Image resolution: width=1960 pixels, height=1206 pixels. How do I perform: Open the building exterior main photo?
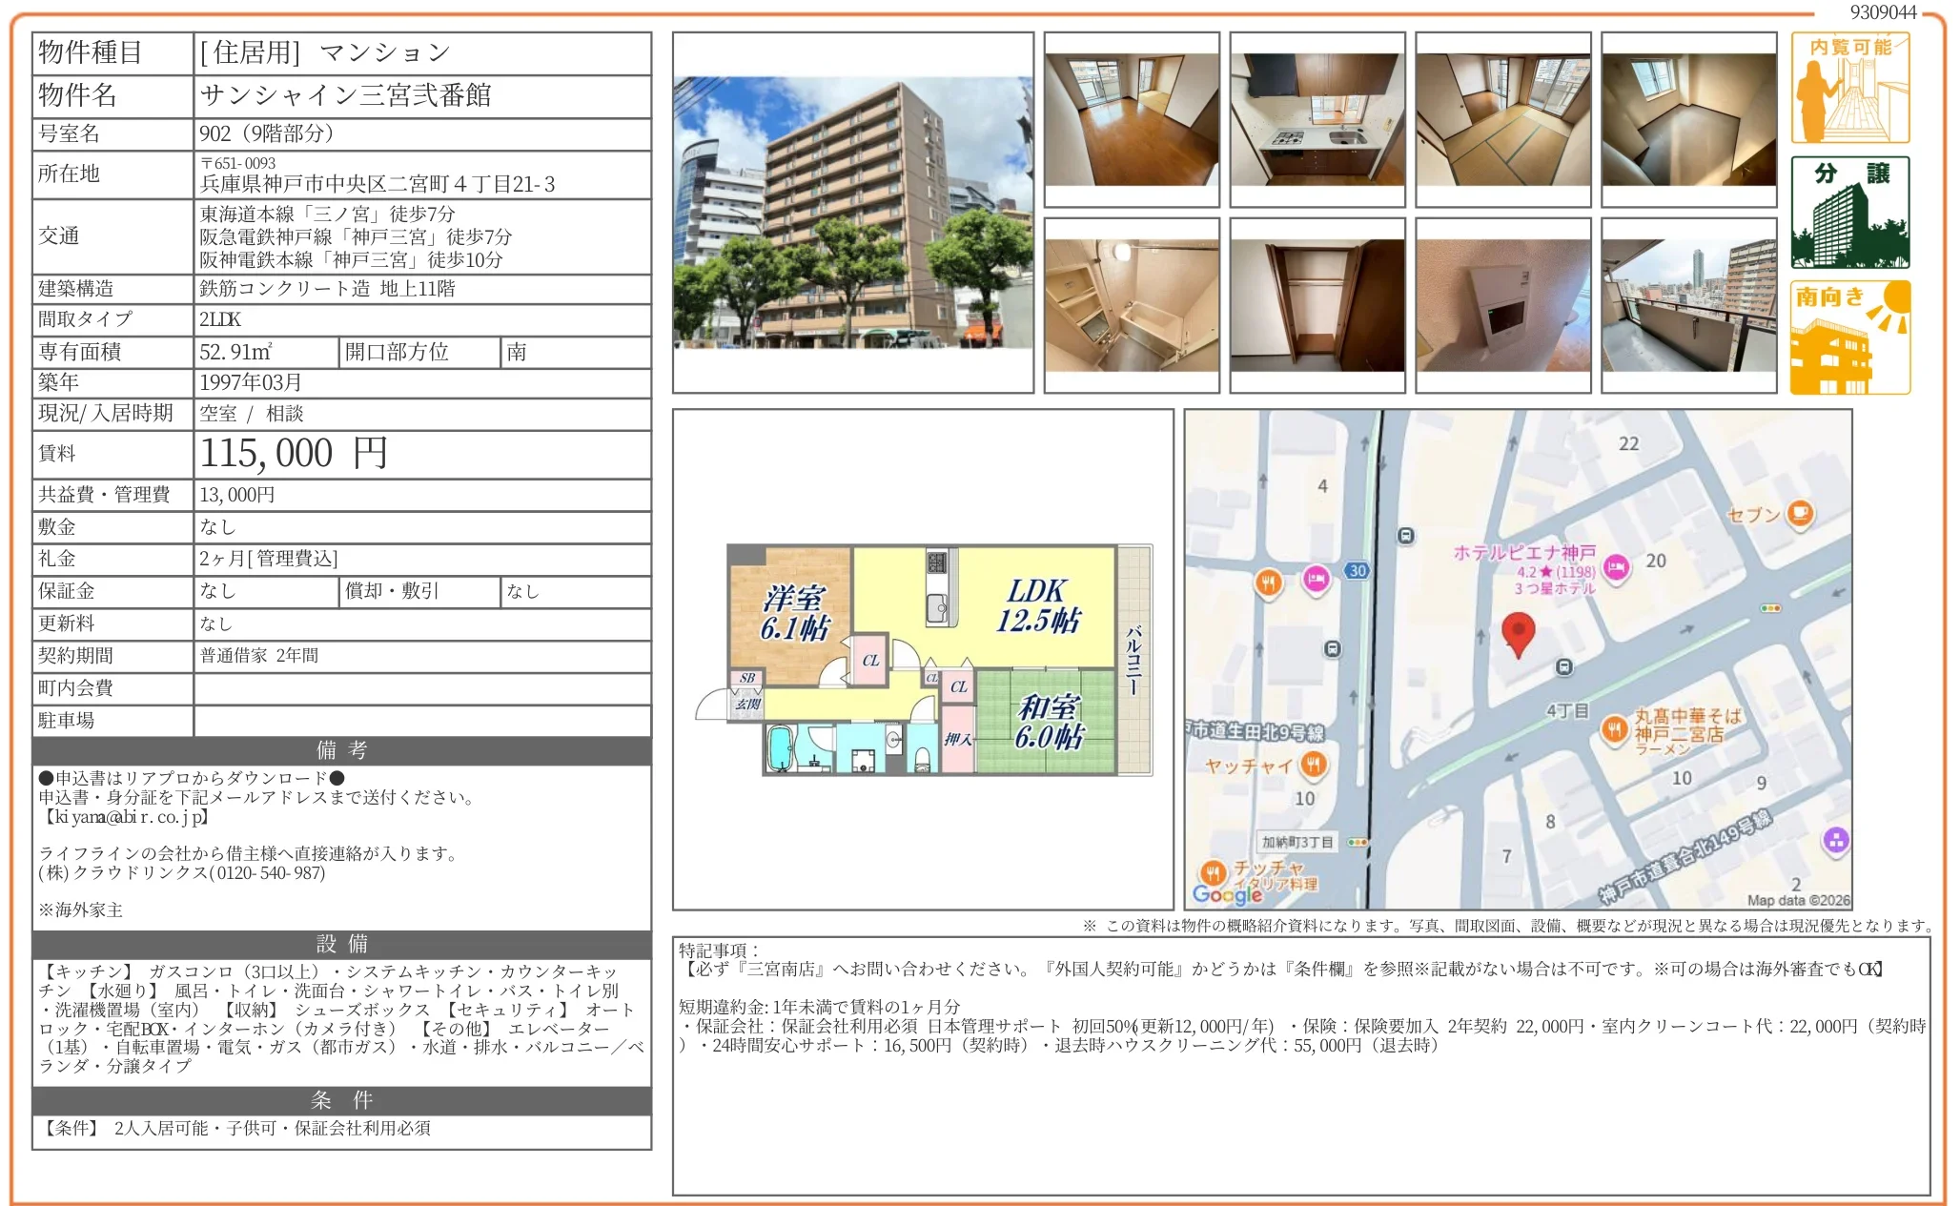pyautogui.click(x=852, y=213)
